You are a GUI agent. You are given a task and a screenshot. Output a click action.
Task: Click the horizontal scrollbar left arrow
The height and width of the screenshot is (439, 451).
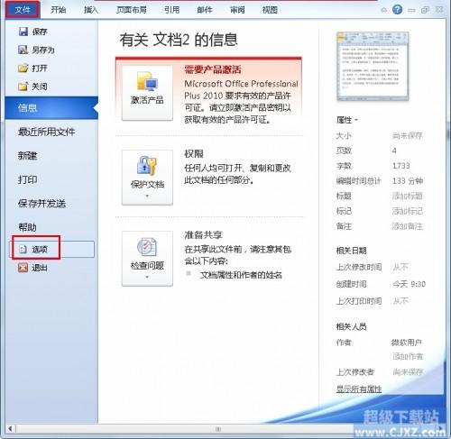[x=10, y=429]
